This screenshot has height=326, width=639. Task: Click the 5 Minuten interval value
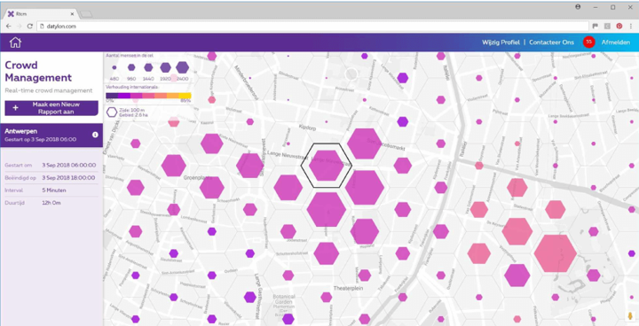click(x=54, y=190)
